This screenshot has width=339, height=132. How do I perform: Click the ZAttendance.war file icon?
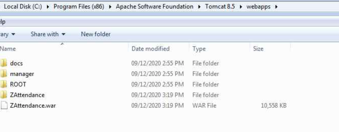(4, 106)
